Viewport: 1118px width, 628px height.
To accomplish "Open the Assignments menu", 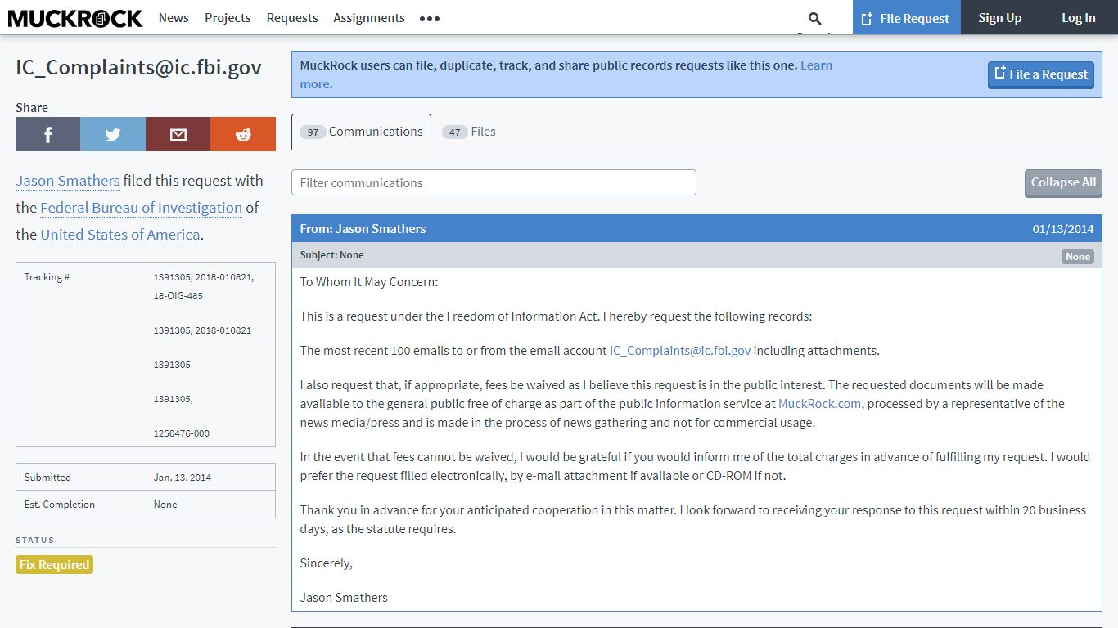I will (x=369, y=17).
